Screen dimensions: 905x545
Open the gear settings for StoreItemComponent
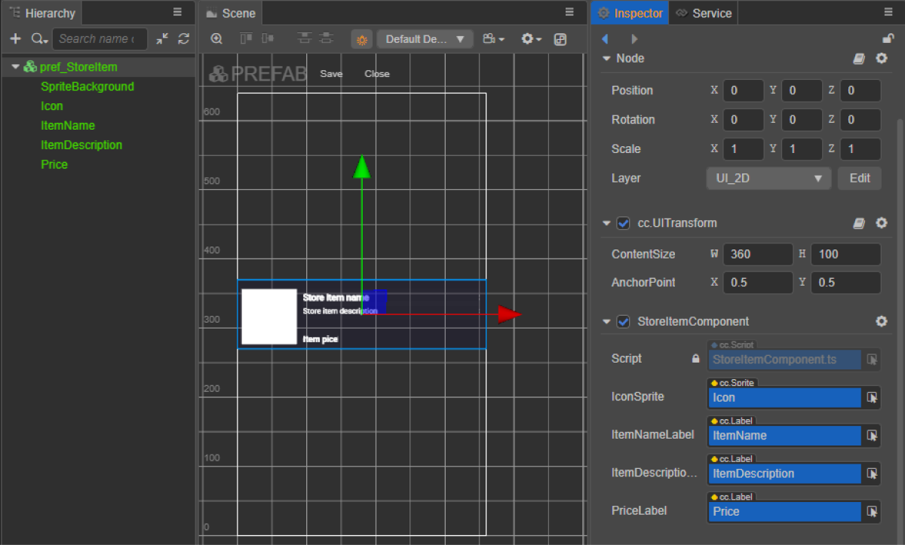click(881, 322)
